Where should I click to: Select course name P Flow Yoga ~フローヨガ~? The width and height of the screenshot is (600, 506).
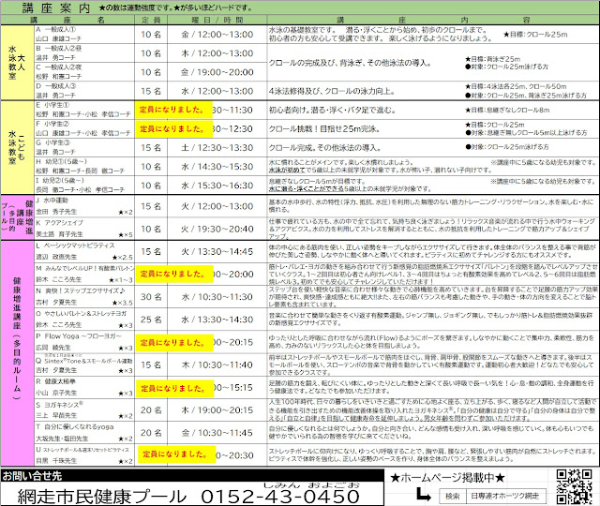point(79,336)
